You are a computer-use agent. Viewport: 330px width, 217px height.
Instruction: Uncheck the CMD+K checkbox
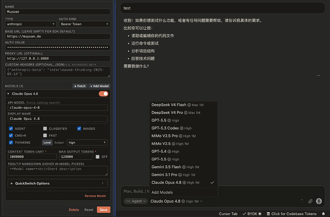(11, 135)
